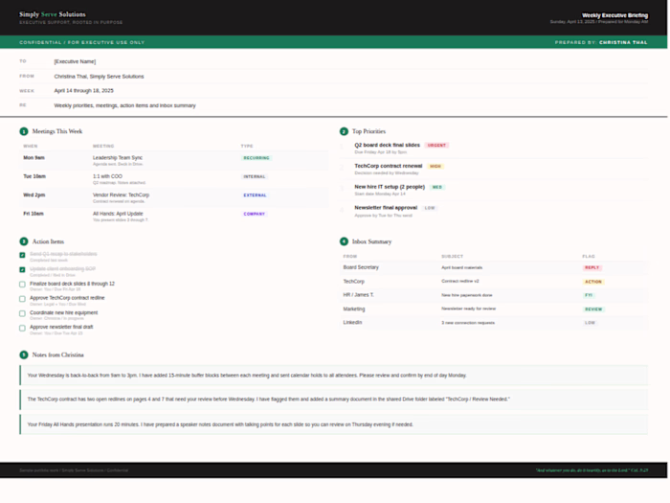The width and height of the screenshot is (670, 503).
Task: Click the MED tag on New hire IT setup
Action: (437, 188)
